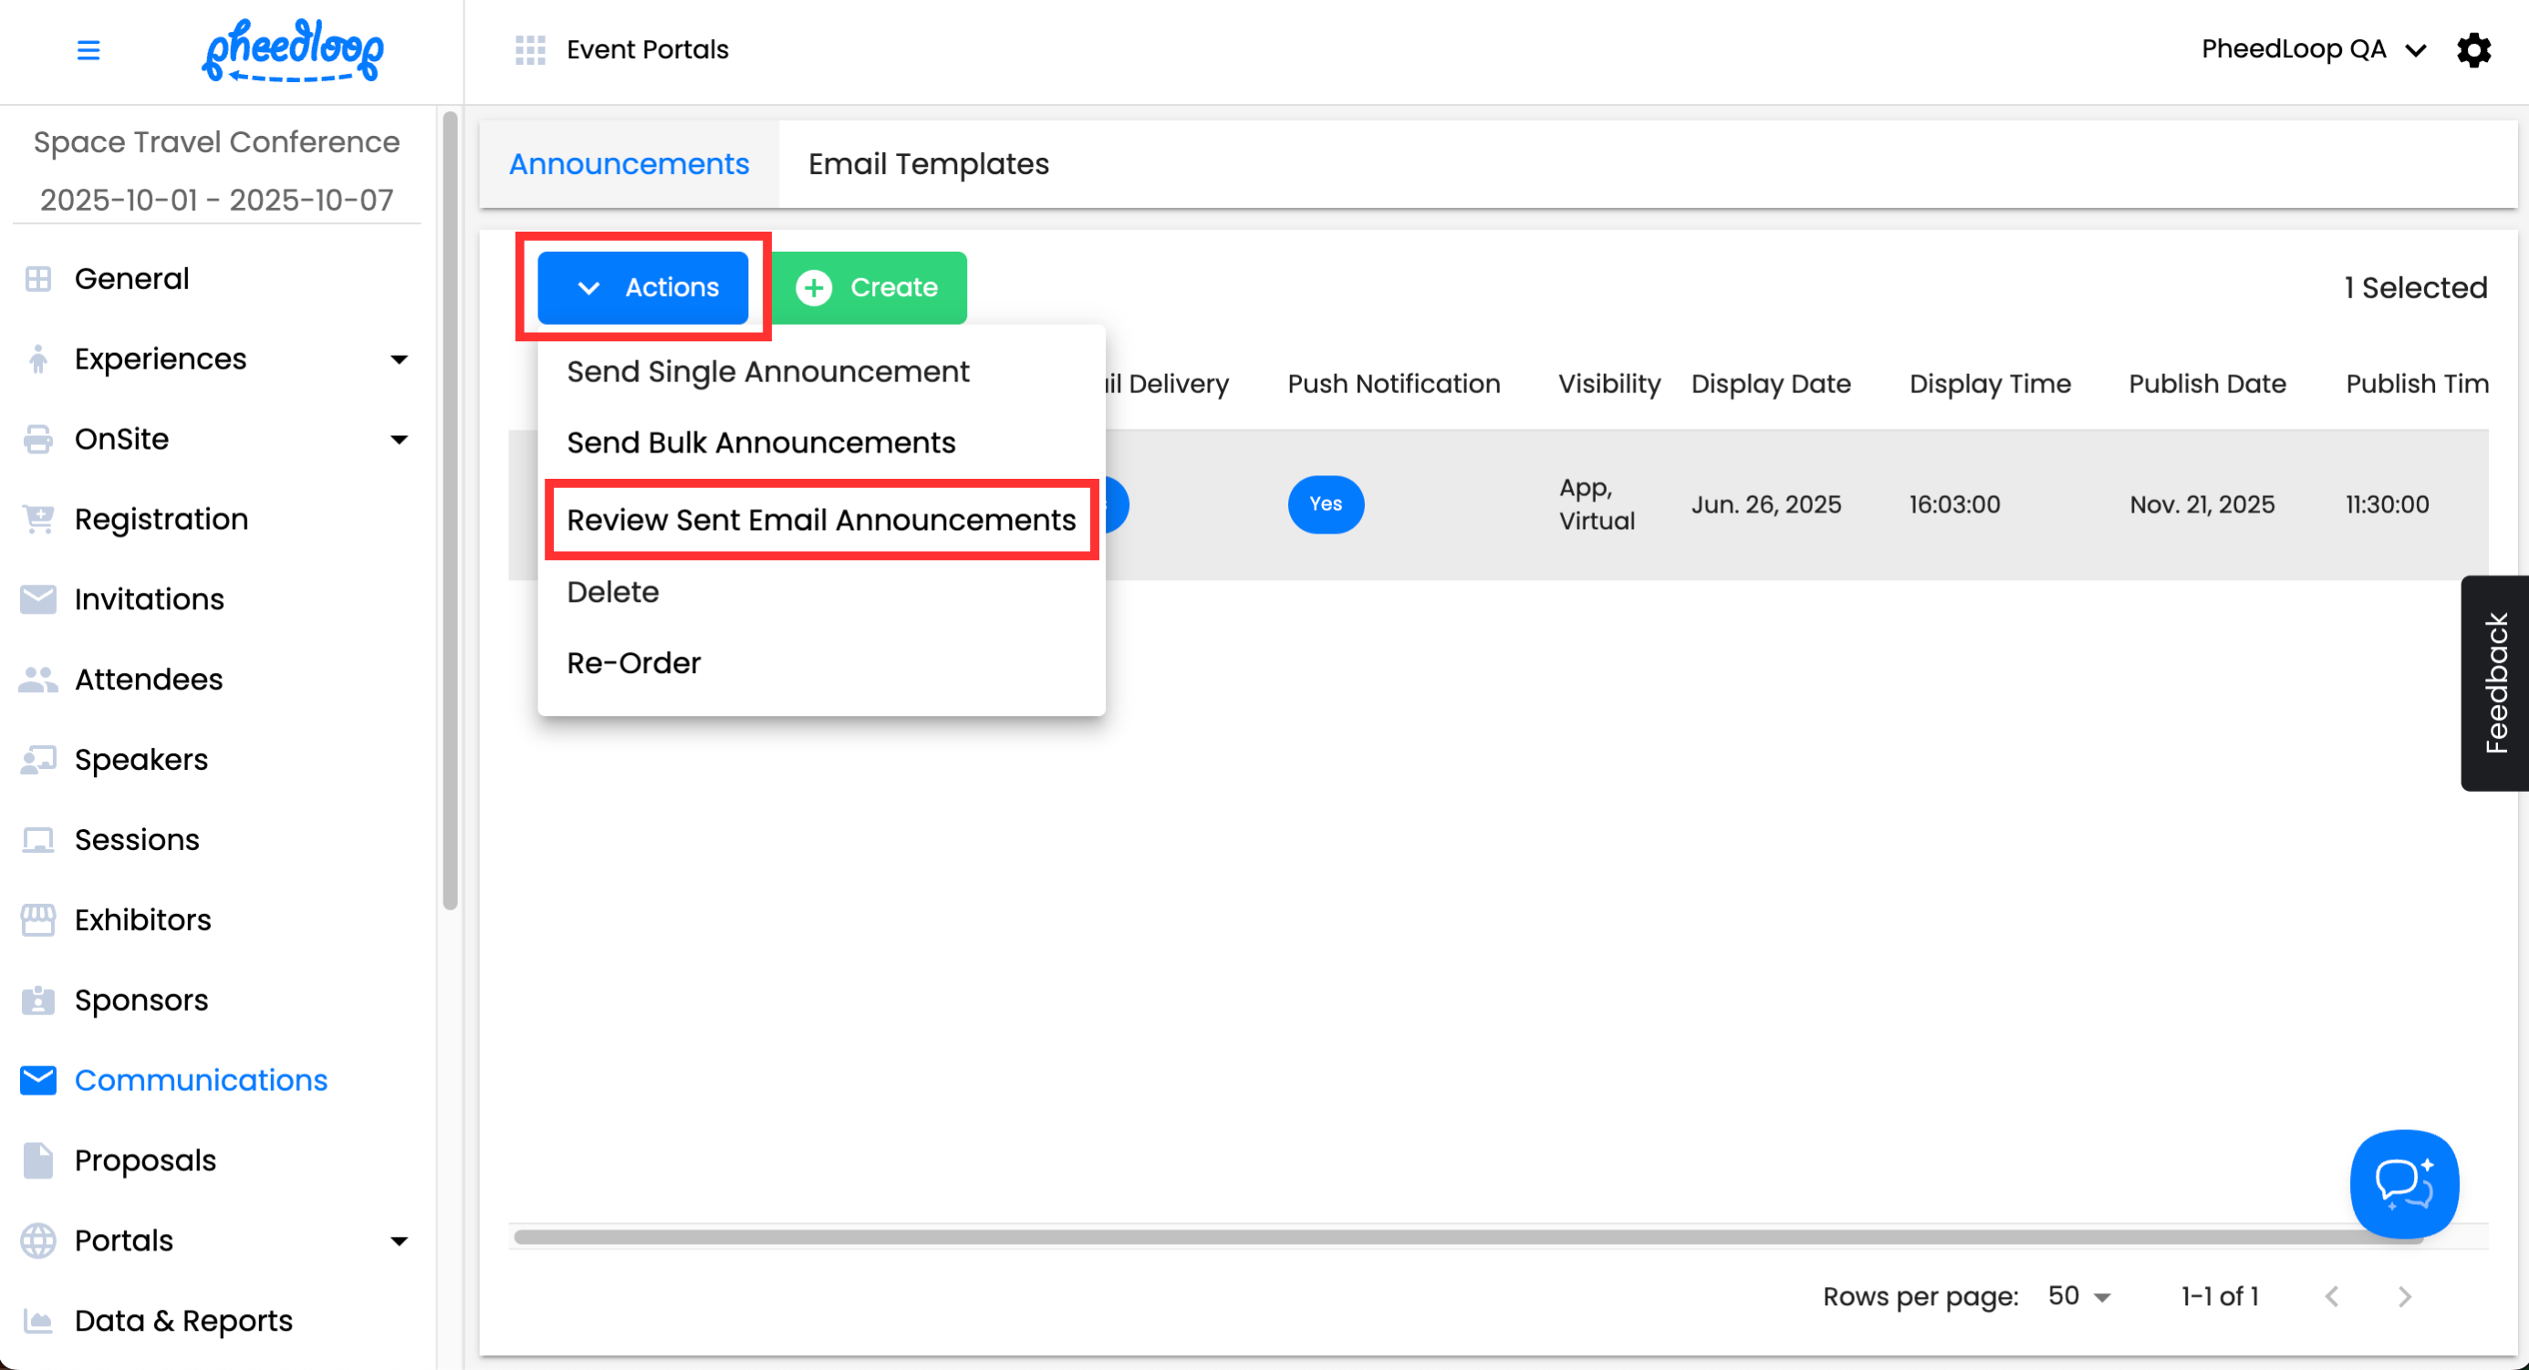Select Review Sent Email Announcements option
The height and width of the screenshot is (1370, 2529).
point(821,520)
